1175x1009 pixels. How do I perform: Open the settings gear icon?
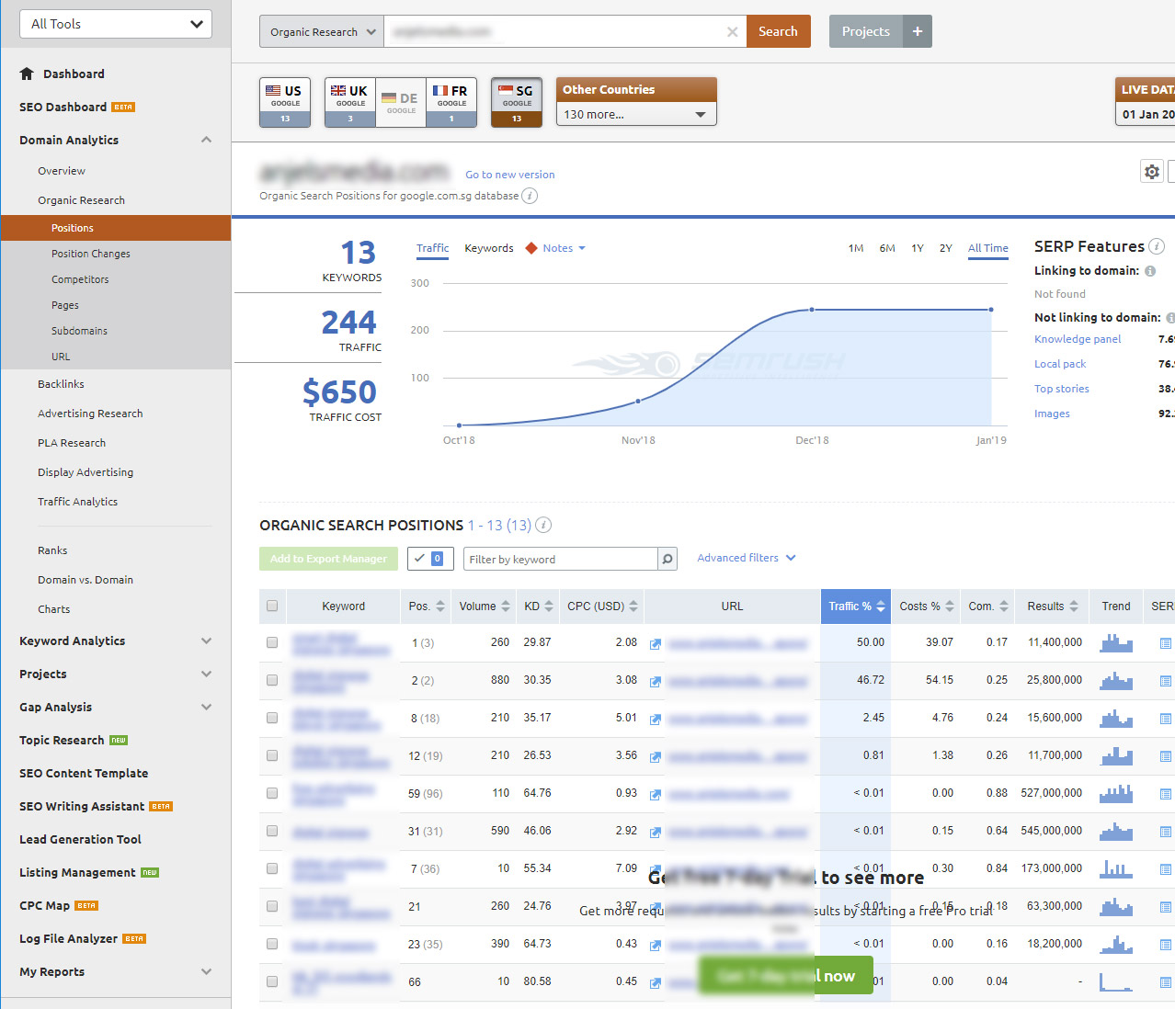[x=1151, y=171]
